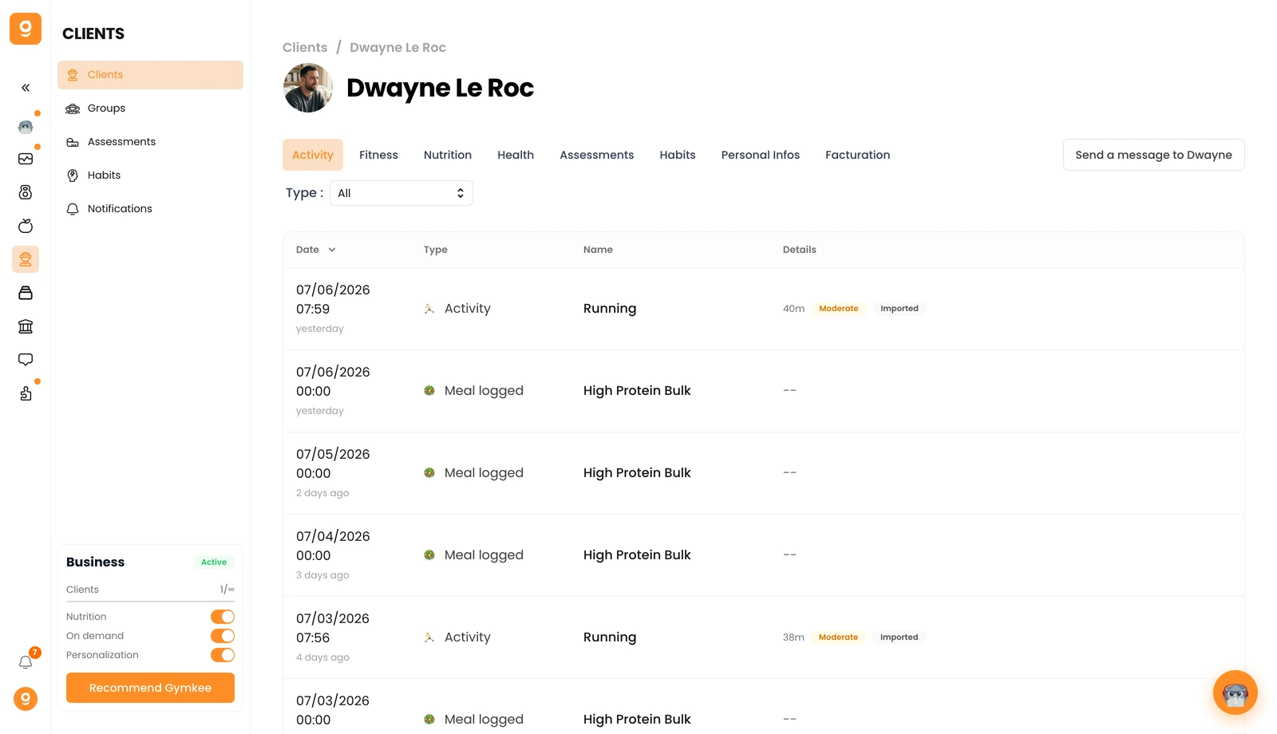
Task: Click Send a message to Dwayne button
Action: [x=1154, y=155]
